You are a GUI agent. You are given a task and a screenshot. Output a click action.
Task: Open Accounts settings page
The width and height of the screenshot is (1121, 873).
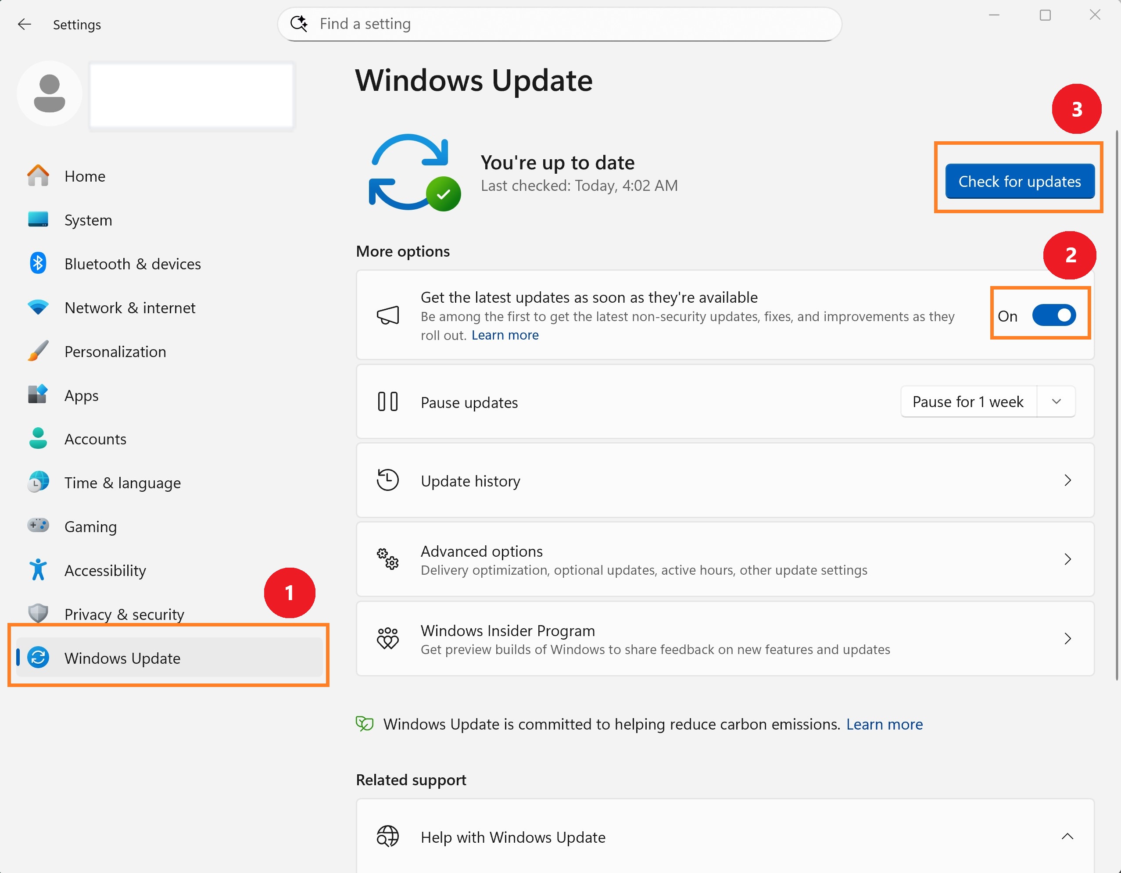[169, 439]
